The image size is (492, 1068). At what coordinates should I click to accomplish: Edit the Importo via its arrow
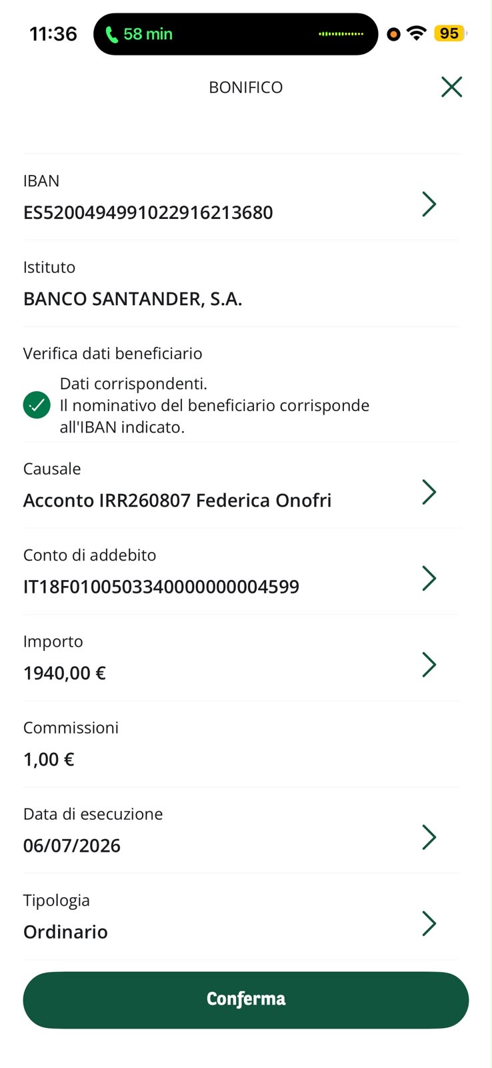point(429,664)
